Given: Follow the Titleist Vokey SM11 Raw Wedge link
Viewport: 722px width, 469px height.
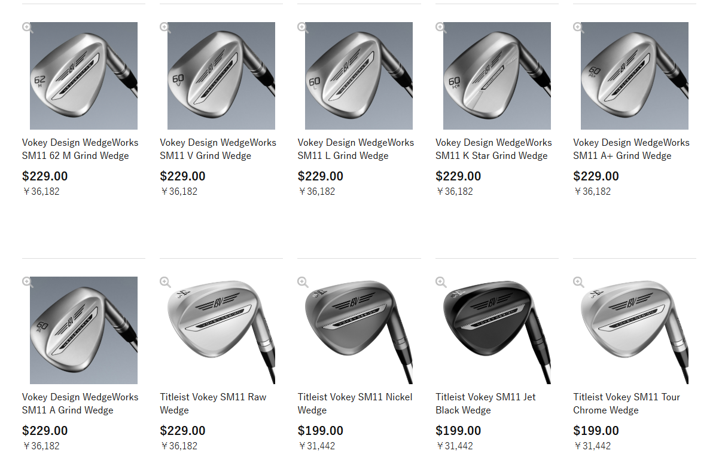Looking at the screenshot, I should [213, 403].
